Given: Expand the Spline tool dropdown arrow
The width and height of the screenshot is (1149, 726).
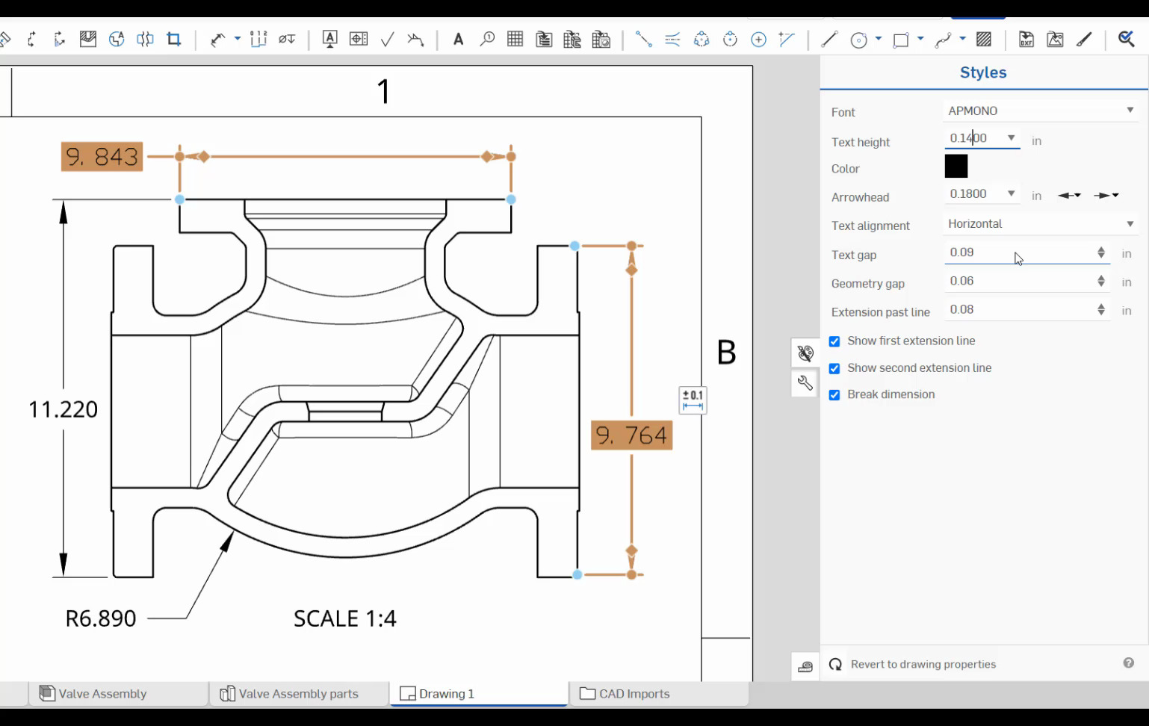Looking at the screenshot, I should tap(962, 39).
